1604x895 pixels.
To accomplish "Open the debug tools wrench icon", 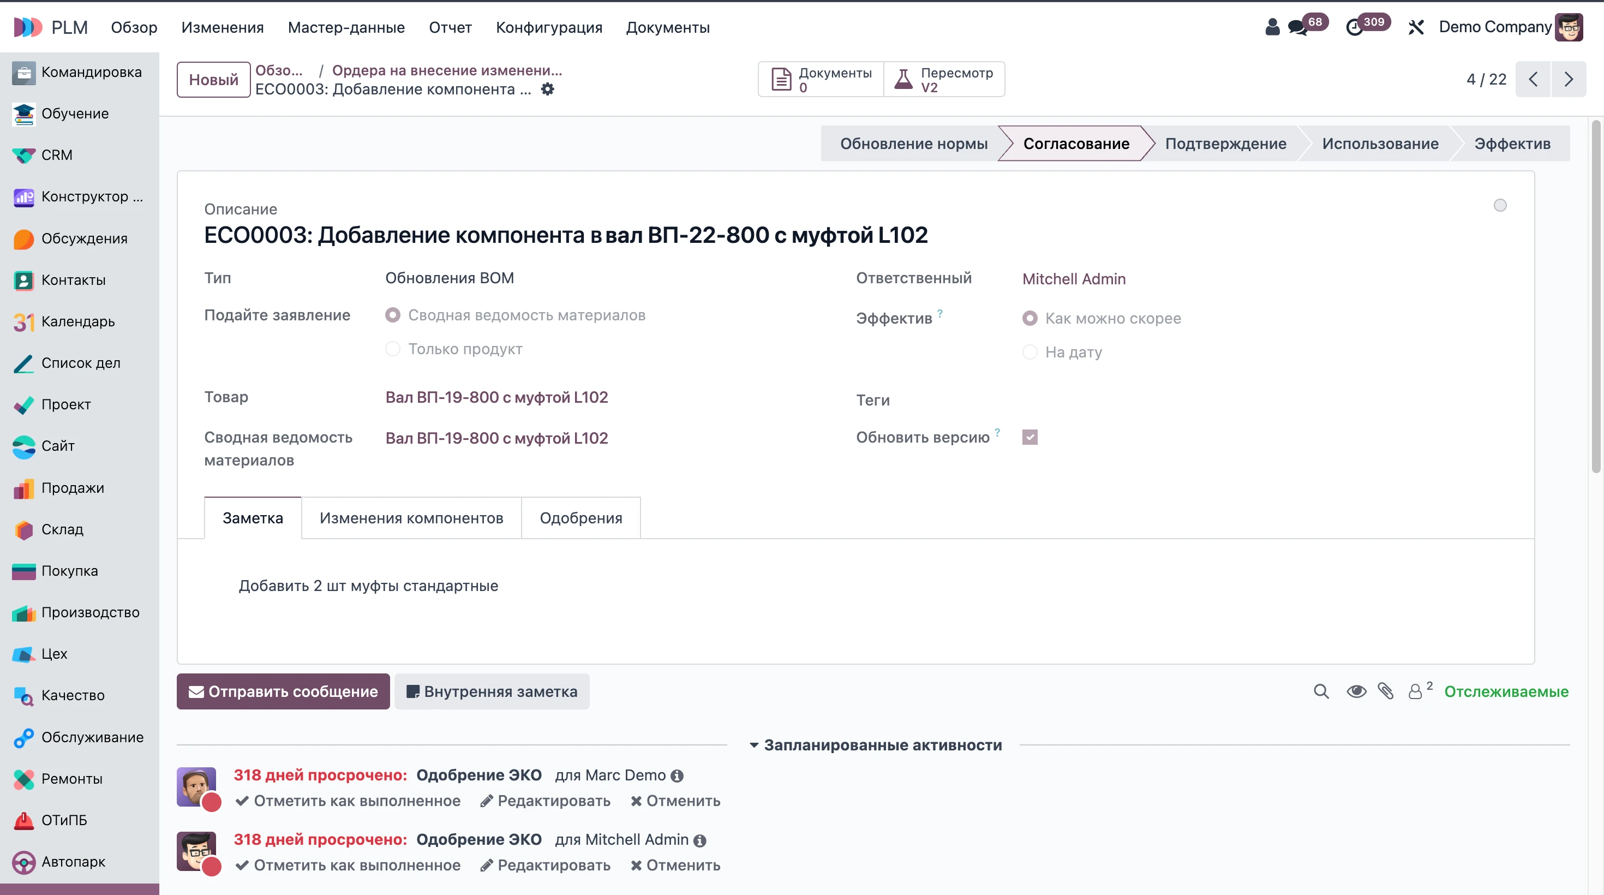I will pos(1416,27).
